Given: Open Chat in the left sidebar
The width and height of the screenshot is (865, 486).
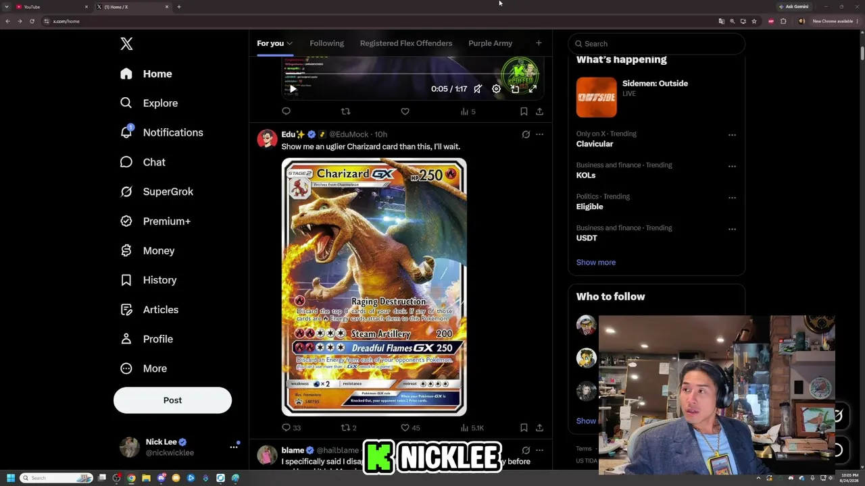Looking at the screenshot, I should (143, 162).
